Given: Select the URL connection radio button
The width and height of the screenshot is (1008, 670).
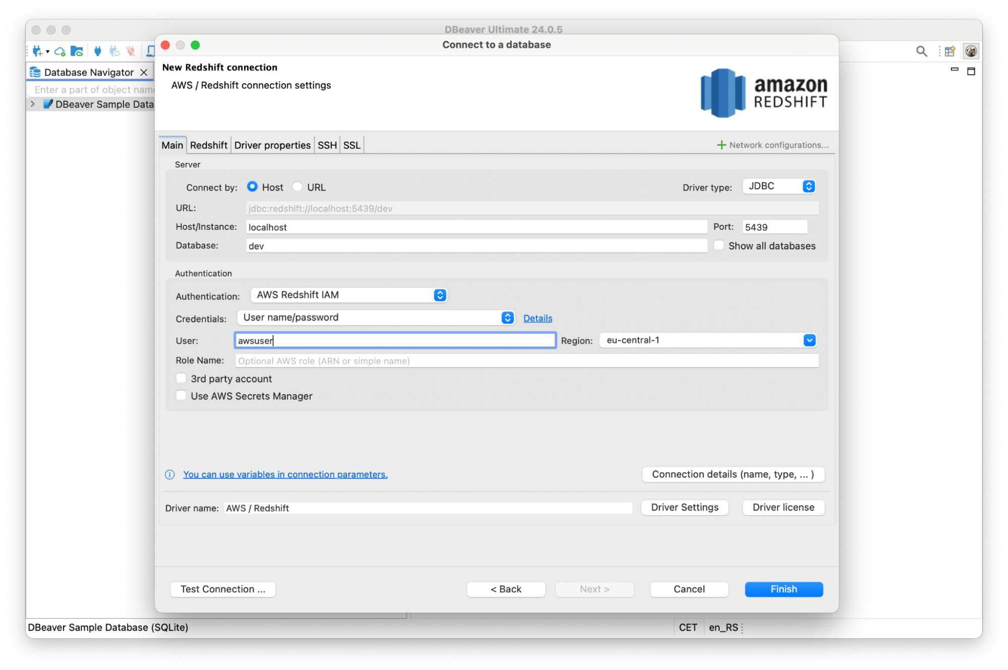Looking at the screenshot, I should tap(298, 187).
